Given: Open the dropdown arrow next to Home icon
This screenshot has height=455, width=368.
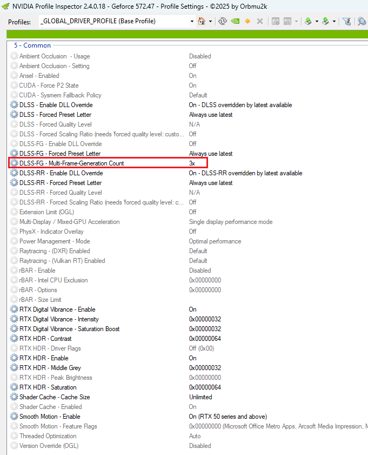Looking at the screenshot, I should pyautogui.click(x=210, y=22).
